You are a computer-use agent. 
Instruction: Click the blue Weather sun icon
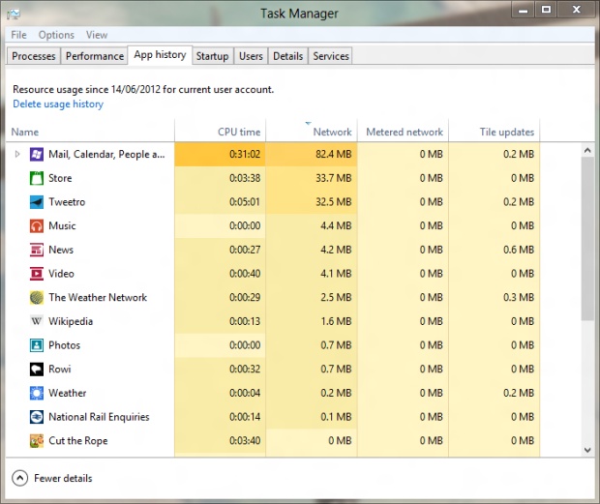pos(37,393)
